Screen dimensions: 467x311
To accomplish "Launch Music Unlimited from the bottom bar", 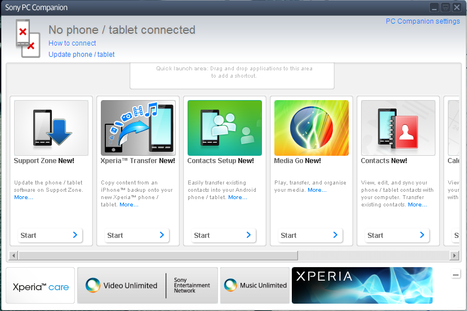I will (x=255, y=286).
